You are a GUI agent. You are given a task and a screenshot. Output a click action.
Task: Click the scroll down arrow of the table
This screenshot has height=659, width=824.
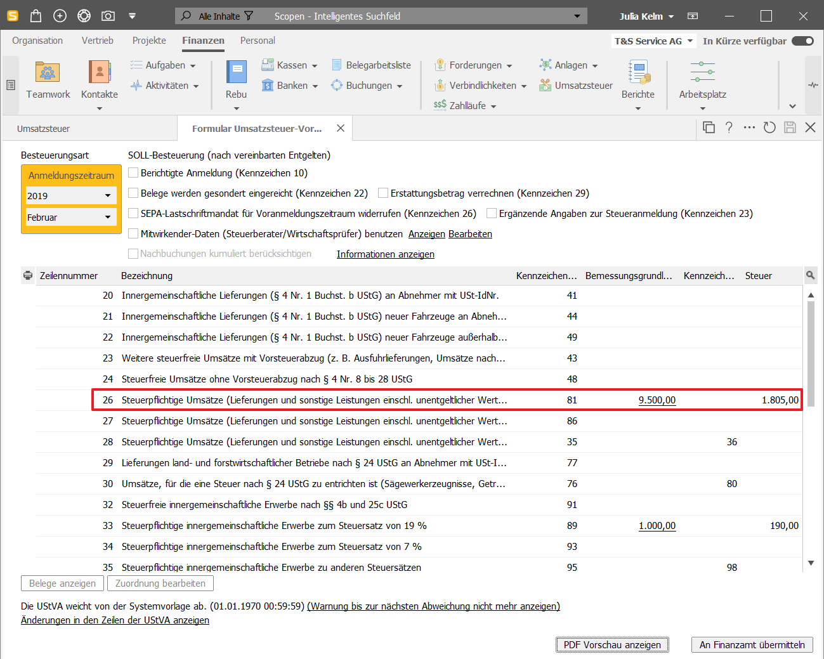(811, 563)
